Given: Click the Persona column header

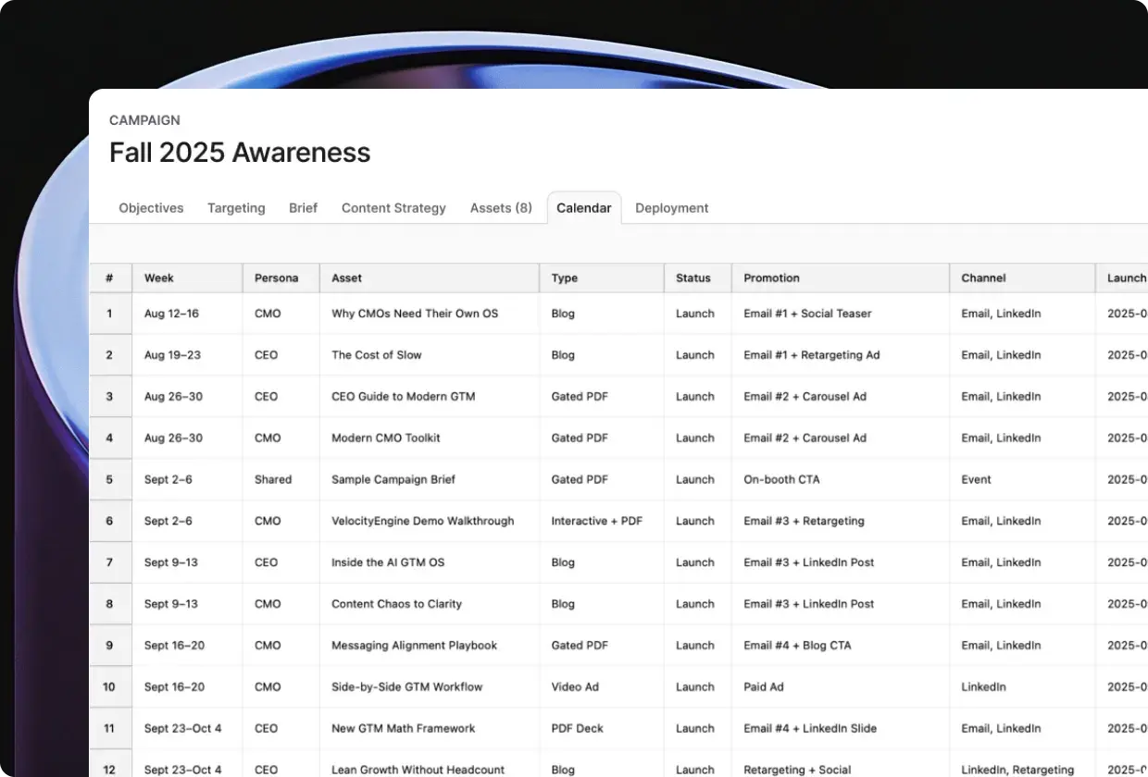Looking at the screenshot, I should (281, 277).
